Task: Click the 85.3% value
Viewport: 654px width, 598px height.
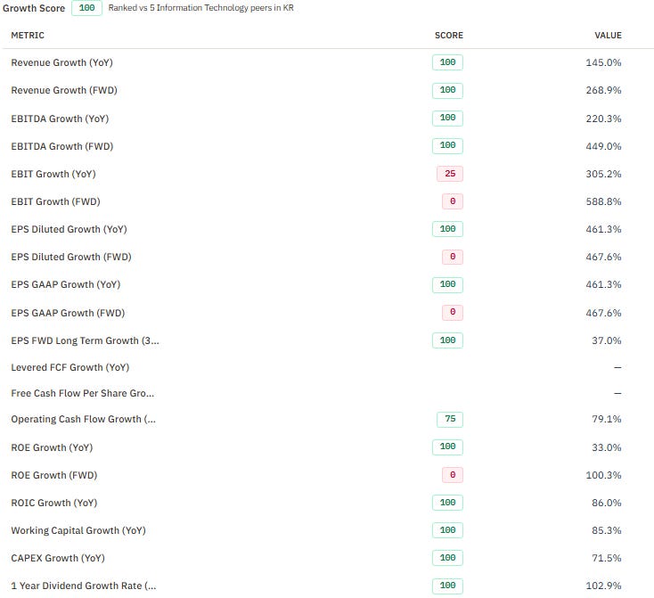Action: (x=607, y=530)
